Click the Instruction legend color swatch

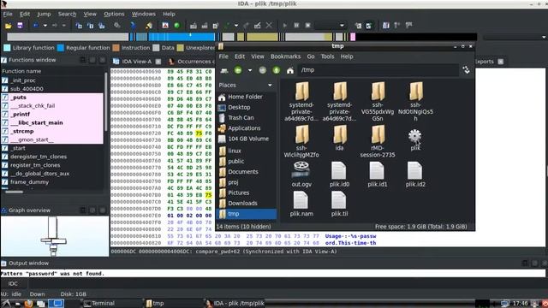tap(116, 48)
